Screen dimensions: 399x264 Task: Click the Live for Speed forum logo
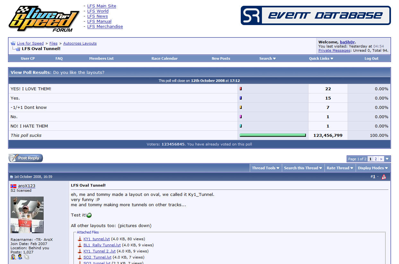pyautogui.click(x=44, y=19)
